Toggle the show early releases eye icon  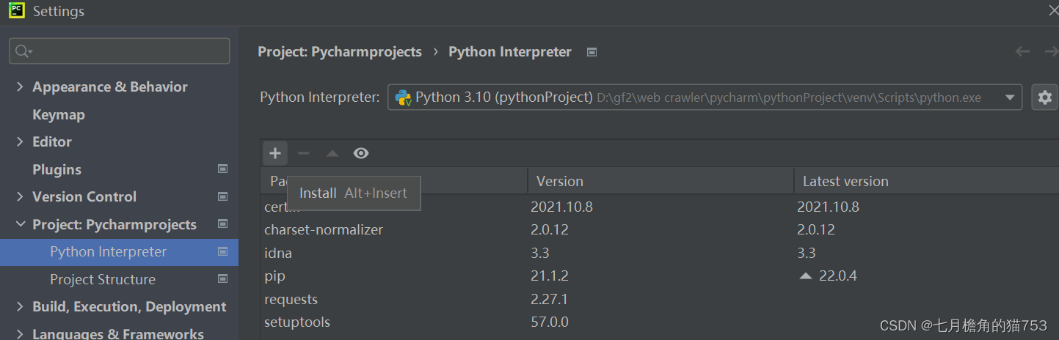click(x=361, y=153)
